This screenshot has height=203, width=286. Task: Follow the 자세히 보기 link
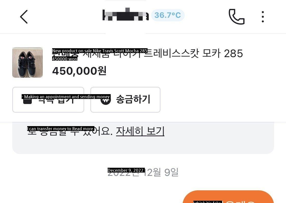coord(140,131)
